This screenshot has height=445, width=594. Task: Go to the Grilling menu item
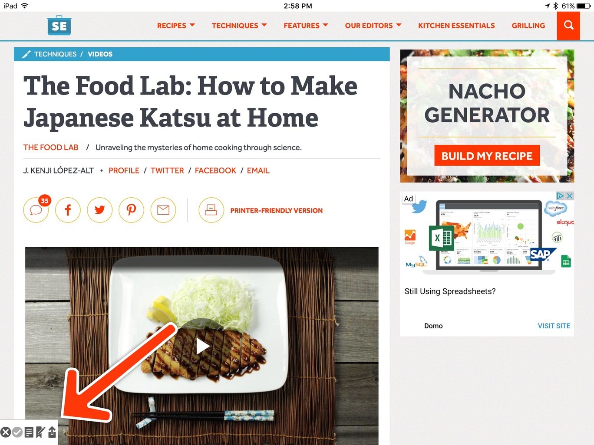pyautogui.click(x=528, y=26)
